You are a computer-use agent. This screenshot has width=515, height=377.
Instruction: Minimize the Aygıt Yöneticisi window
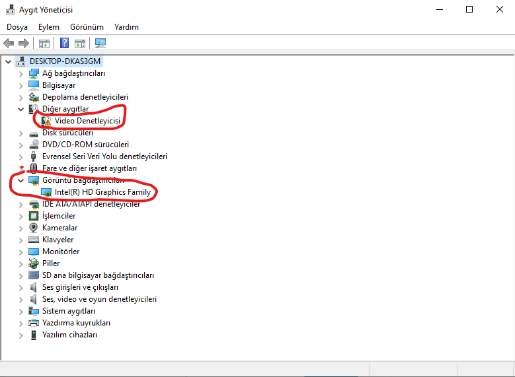440,9
